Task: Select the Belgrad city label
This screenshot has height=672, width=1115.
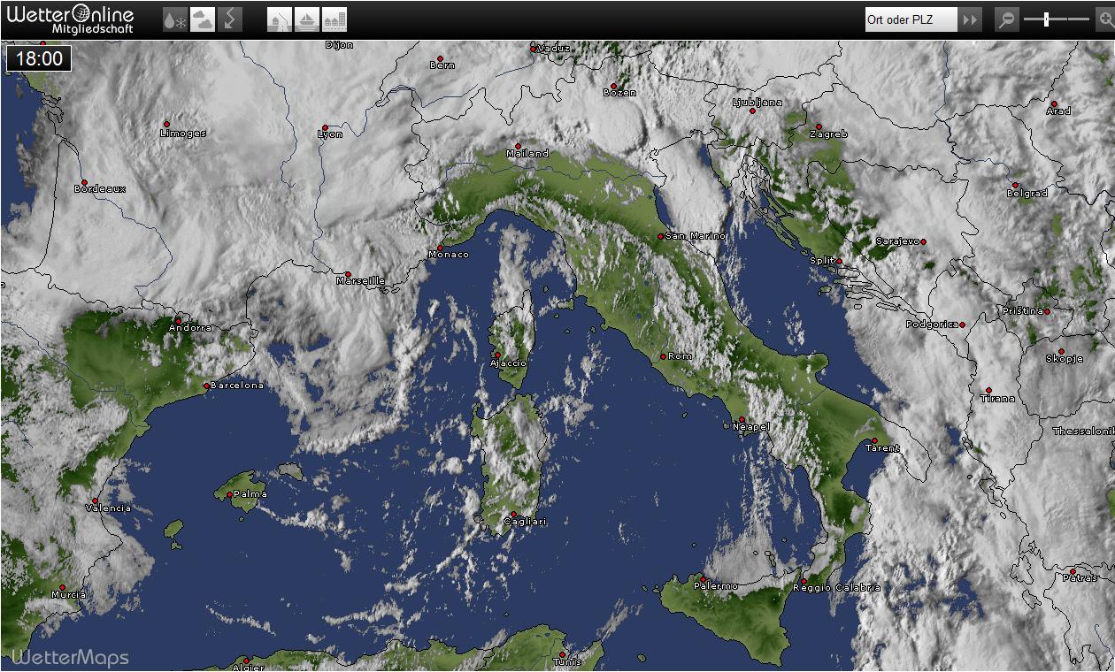Action: click(x=1027, y=193)
